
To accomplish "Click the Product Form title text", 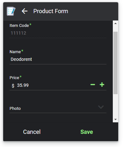I will 51,11.
